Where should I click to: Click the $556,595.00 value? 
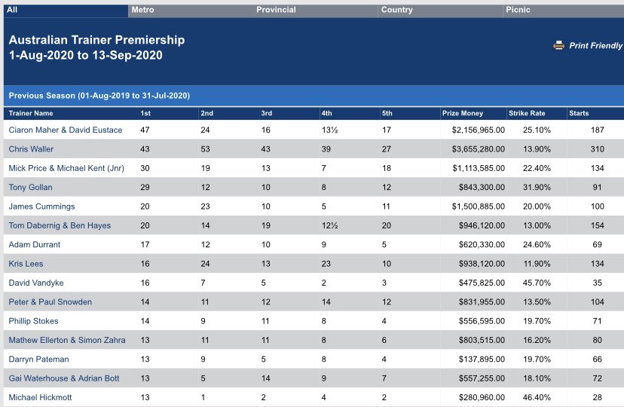point(482,320)
